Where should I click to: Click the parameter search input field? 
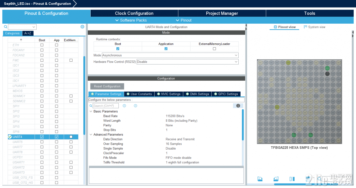(105, 106)
